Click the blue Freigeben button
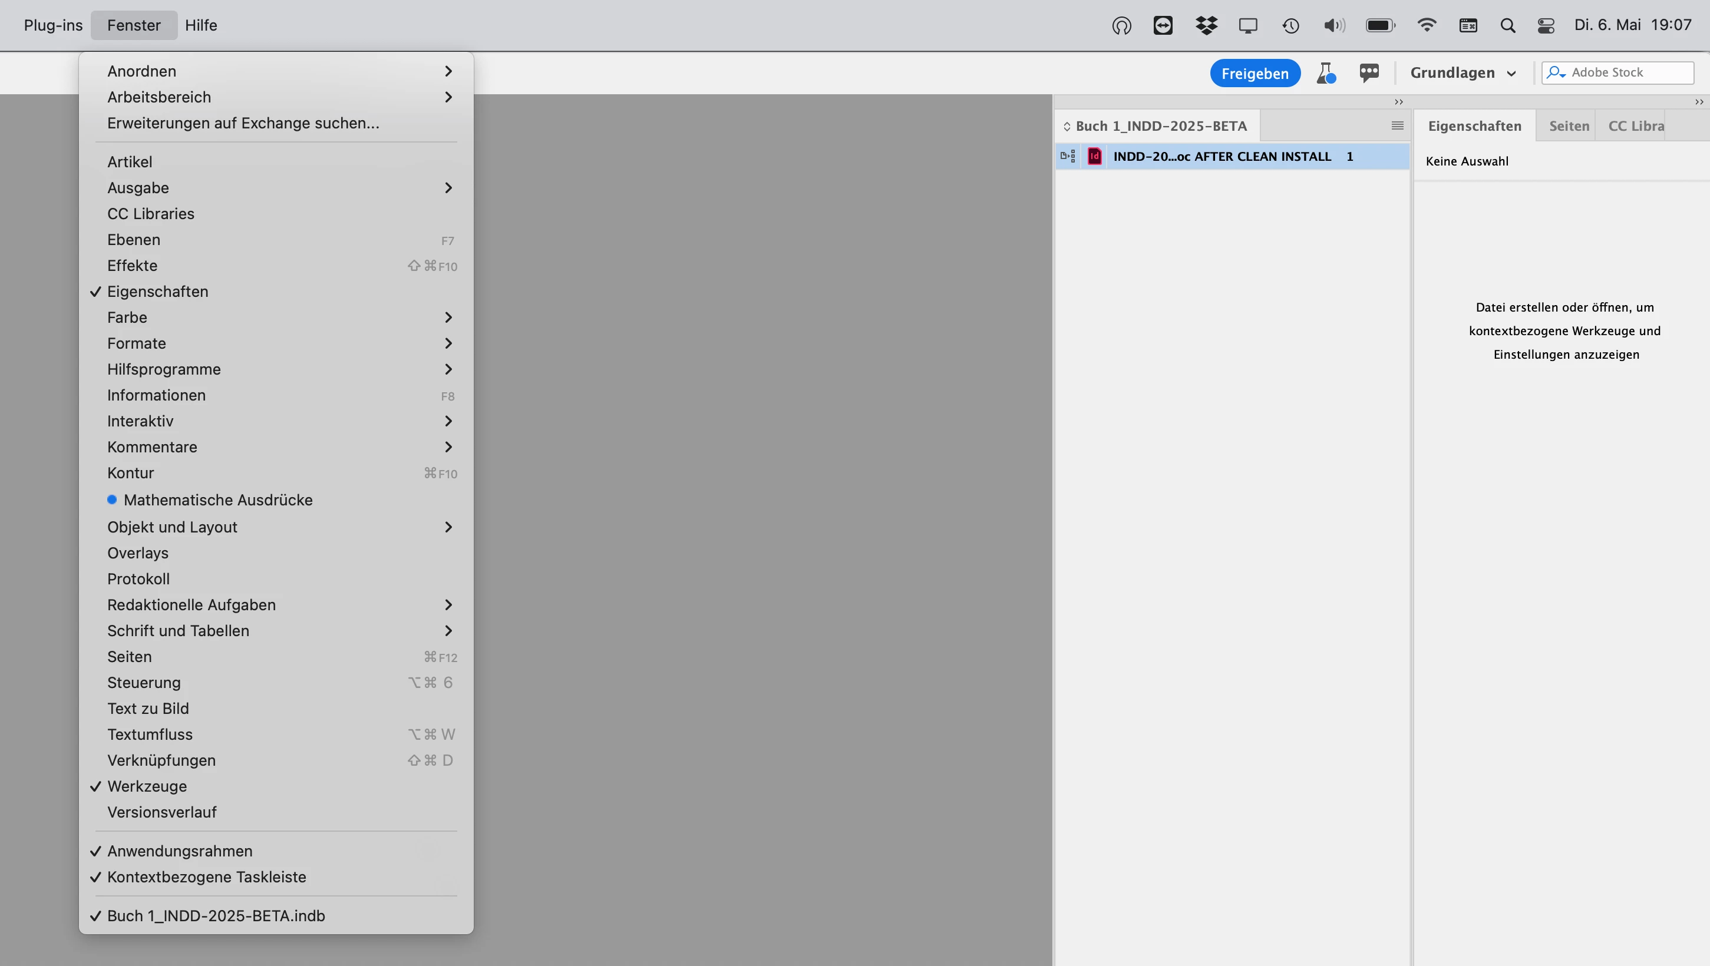Viewport: 1710px width, 966px height. click(1255, 73)
